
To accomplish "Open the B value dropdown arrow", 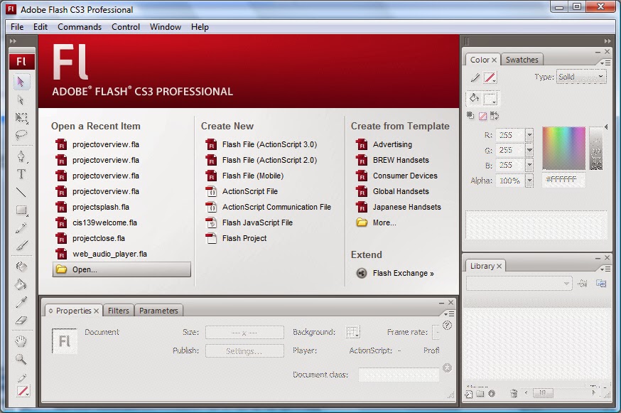I will coord(529,165).
